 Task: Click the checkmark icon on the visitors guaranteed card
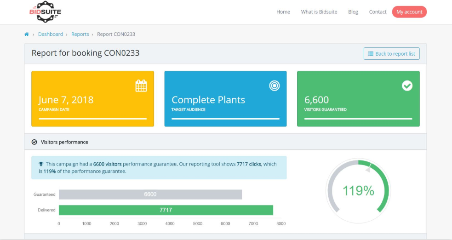click(x=407, y=86)
